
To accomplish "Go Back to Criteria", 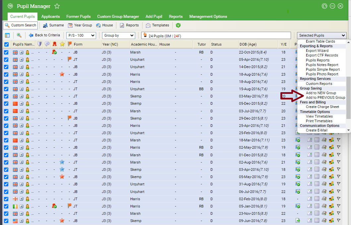I will click(44, 35).
